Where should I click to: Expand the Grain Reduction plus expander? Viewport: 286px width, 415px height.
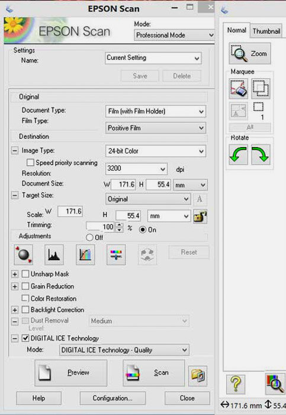15,286
